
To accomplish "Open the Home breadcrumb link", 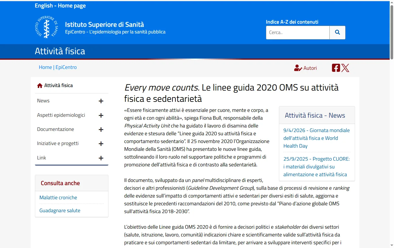I will pos(45,67).
